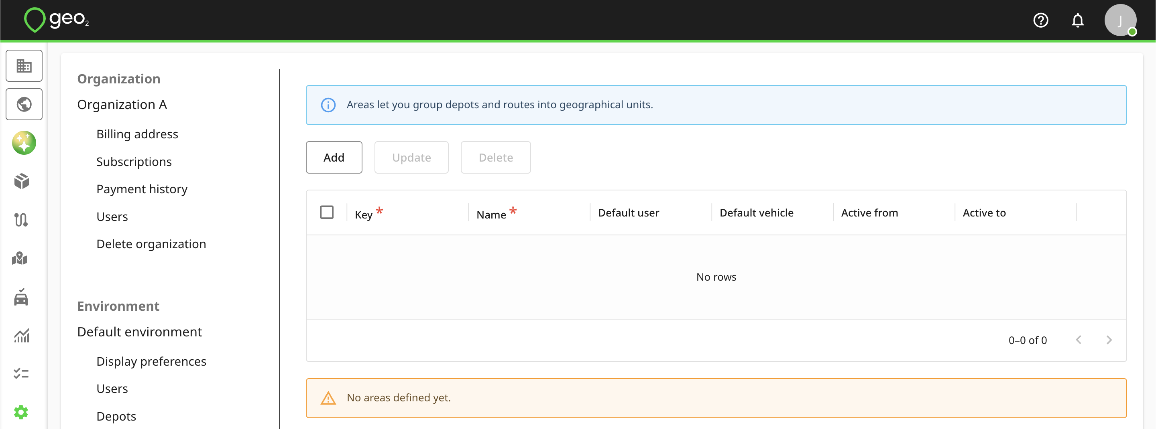The height and width of the screenshot is (429, 1156).
Task: Open the routes path sidebar icon
Action: [x=21, y=220]
